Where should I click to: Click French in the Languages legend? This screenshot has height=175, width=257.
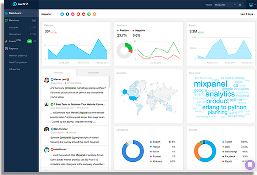[x=155, y=147]
